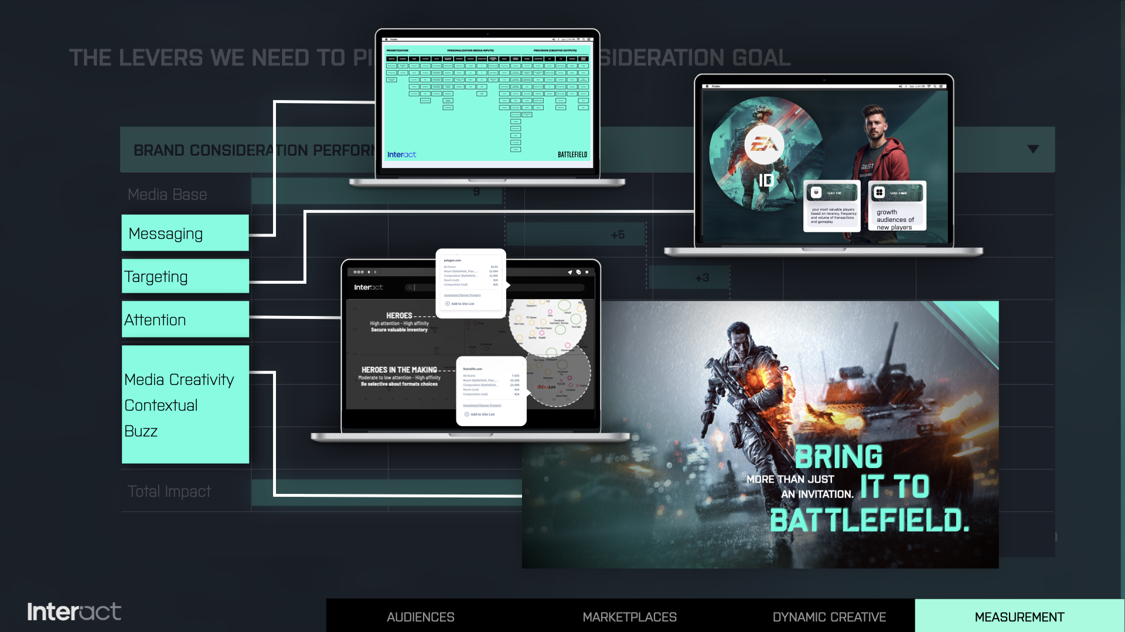Click the +5 value in the Targeting row
The image size is (1125, 632).
point(618,235)
